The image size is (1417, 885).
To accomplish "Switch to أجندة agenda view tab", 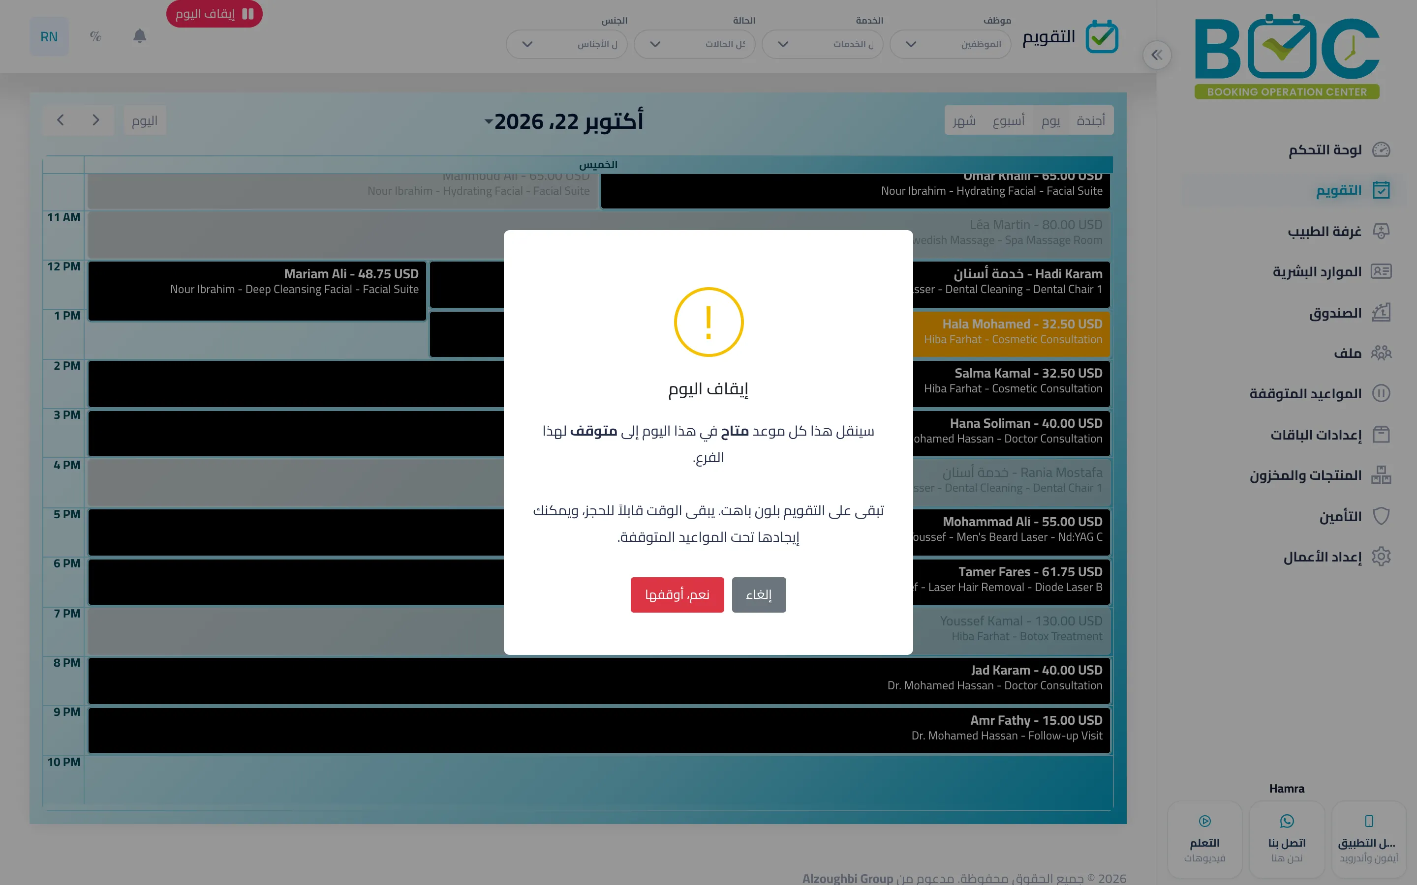I will tap(1090, 120).
